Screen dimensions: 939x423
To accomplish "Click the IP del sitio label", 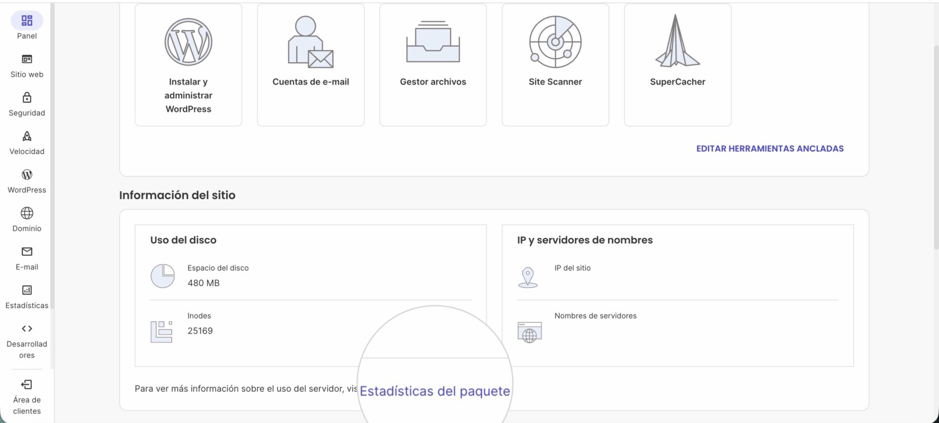I will pos(572,268).
